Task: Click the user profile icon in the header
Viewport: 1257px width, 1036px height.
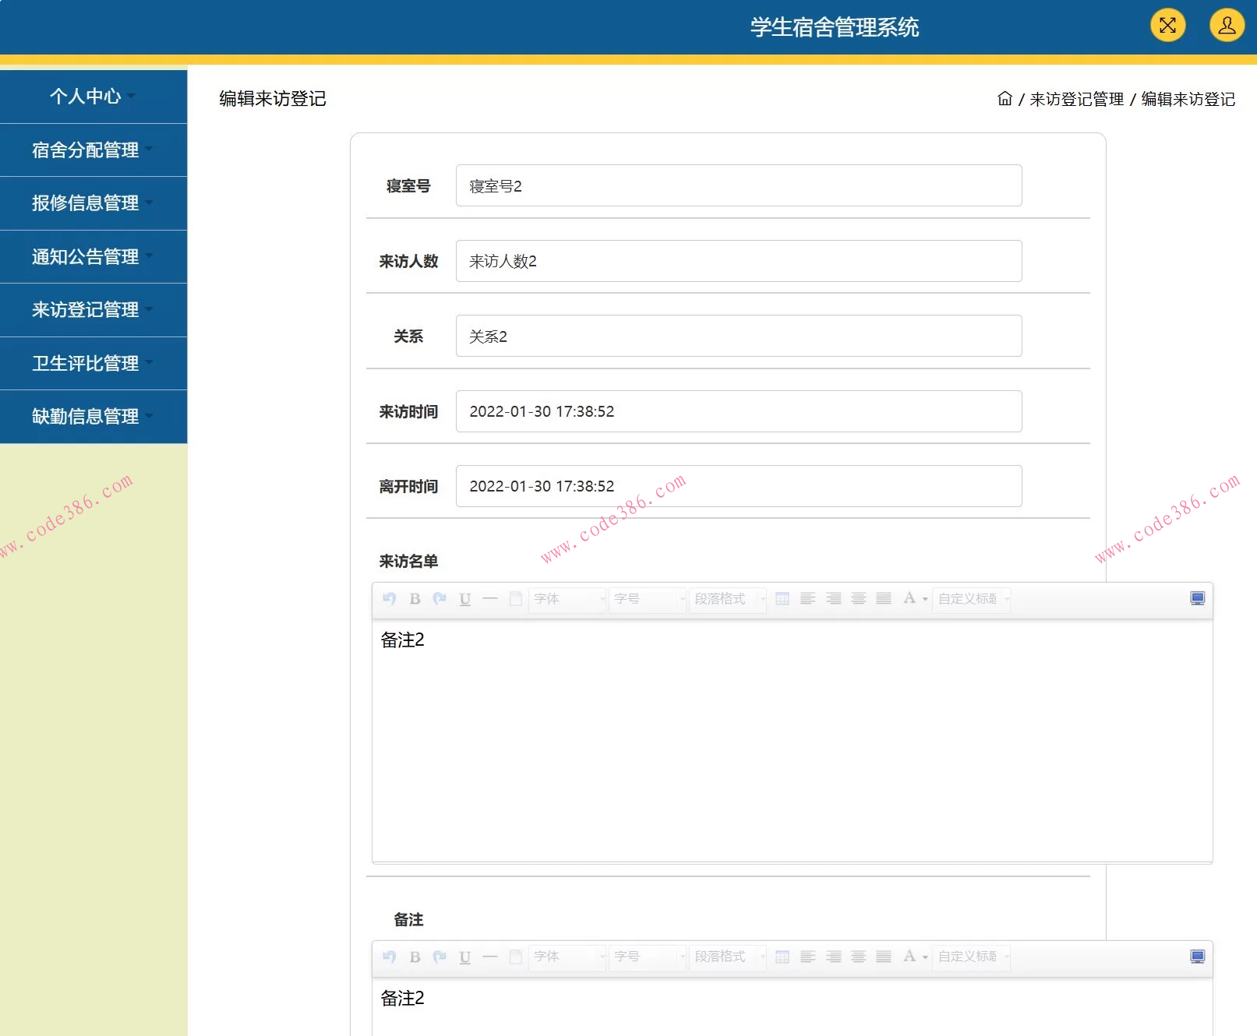Action: pos(1226,26)
